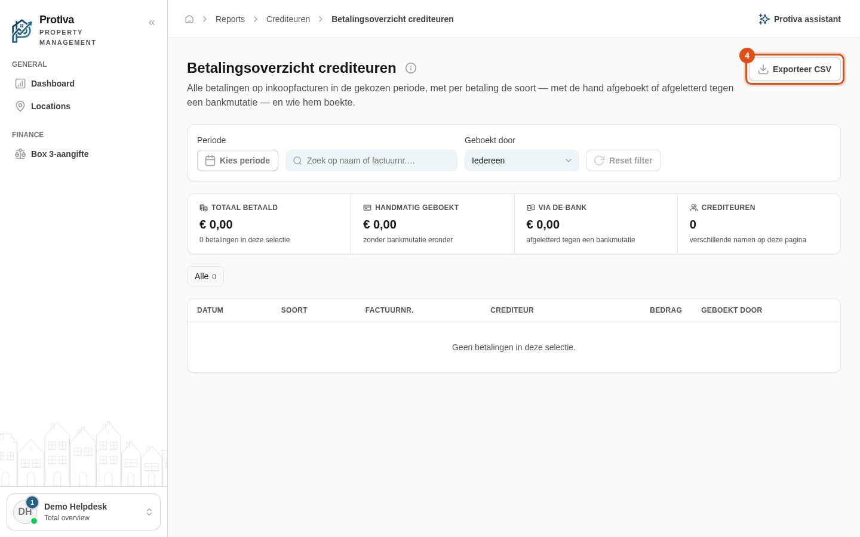Expand the Demo Helpdesk account switcher

click(x=84, y=512)
